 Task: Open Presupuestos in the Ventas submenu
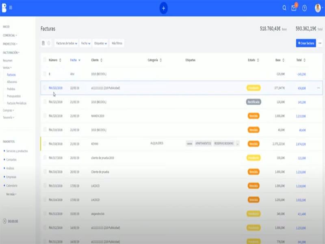[x=14, y=96]
